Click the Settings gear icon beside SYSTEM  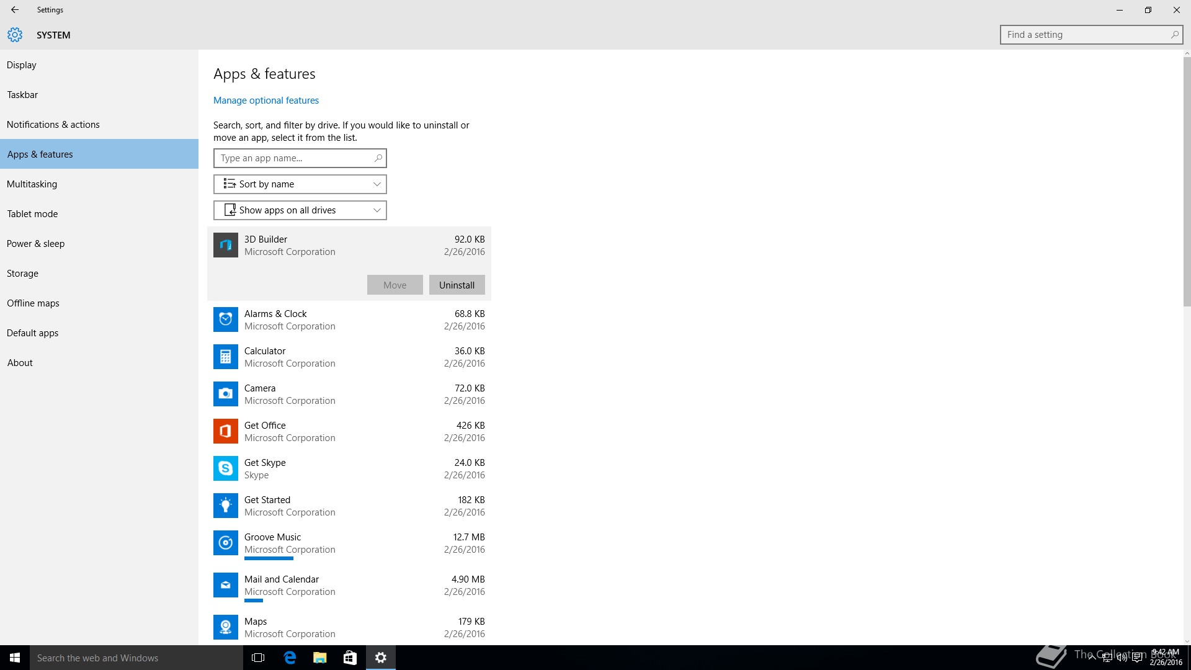(15, 35)
